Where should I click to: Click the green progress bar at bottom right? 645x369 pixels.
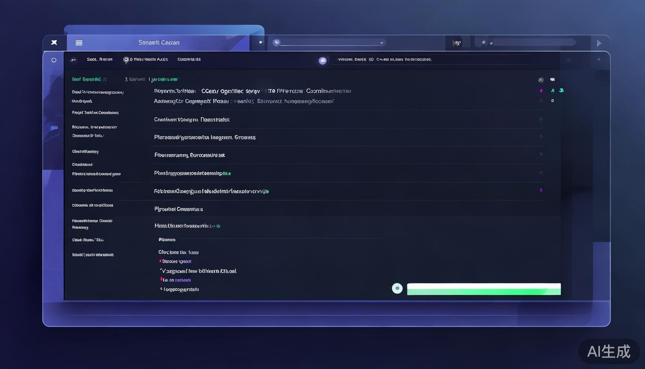coord(483,289)
